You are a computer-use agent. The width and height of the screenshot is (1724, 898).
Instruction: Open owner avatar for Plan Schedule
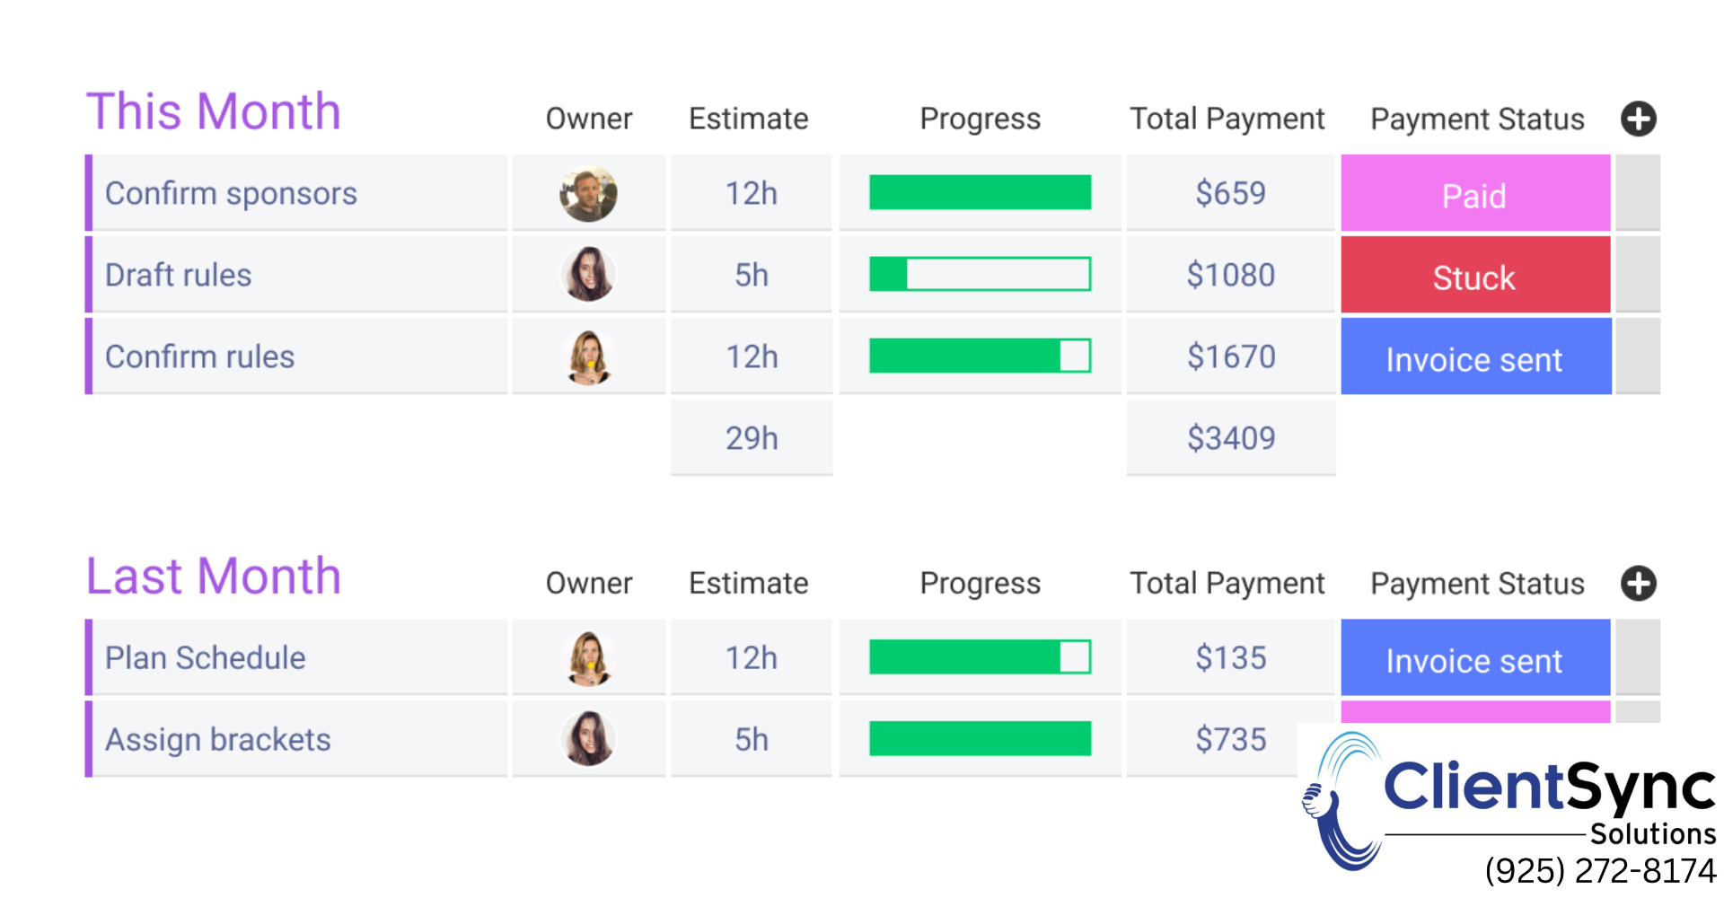588,657
